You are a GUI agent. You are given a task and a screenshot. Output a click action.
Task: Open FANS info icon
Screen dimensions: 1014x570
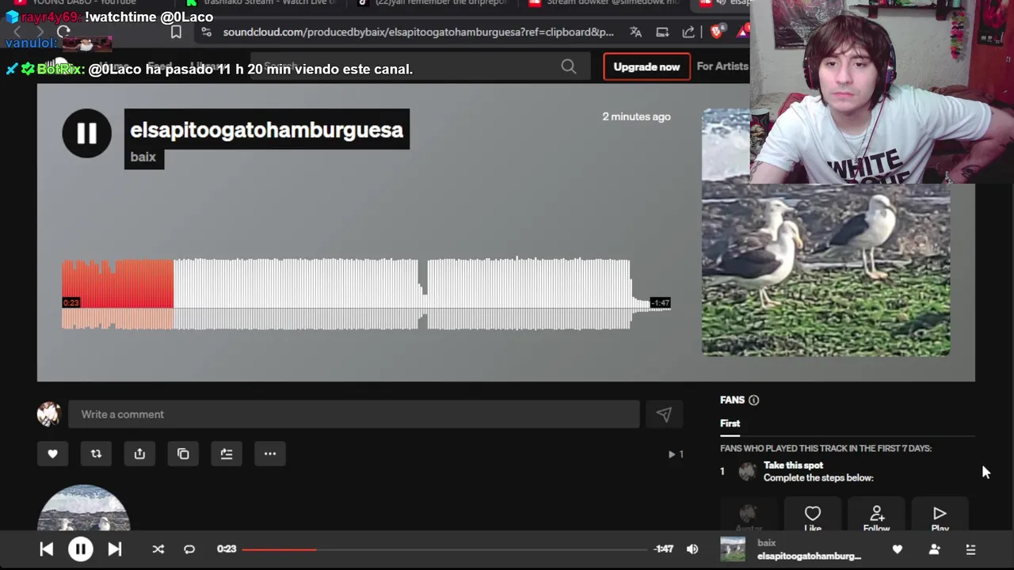coord(753,401)
